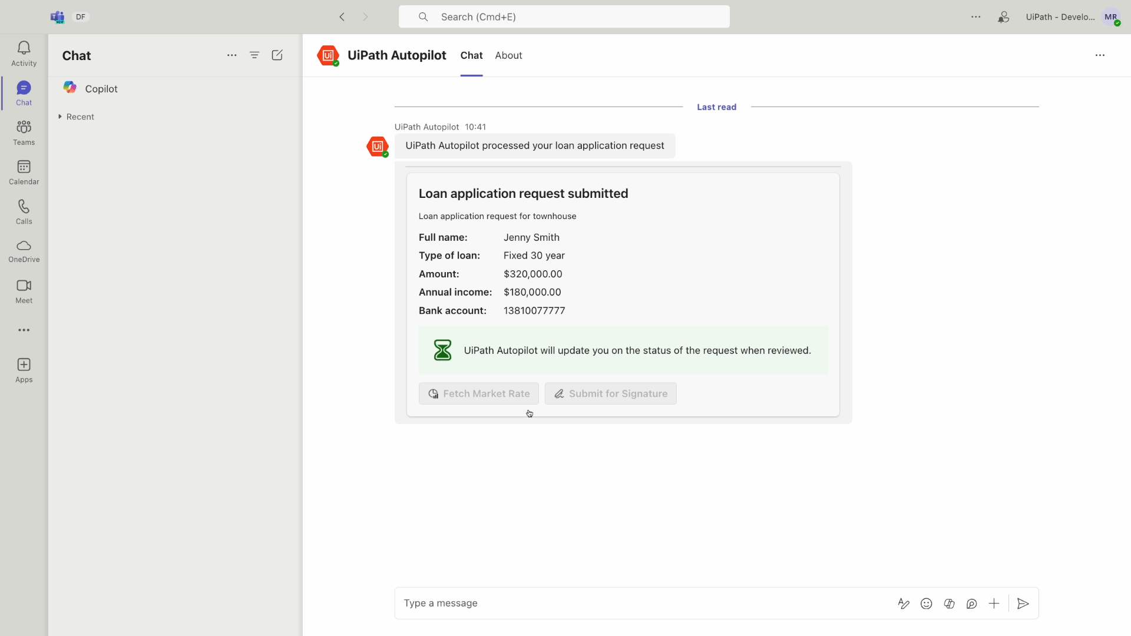The image size is (1131, 636).
Task: Click the Calendar sidebar icon
Action: [24, 171]
